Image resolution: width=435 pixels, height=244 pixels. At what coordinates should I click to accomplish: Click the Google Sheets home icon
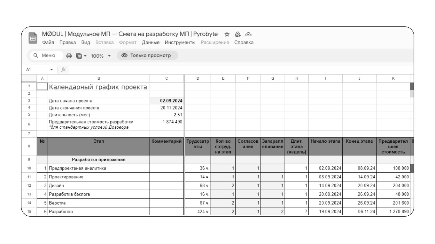(33, 38)
